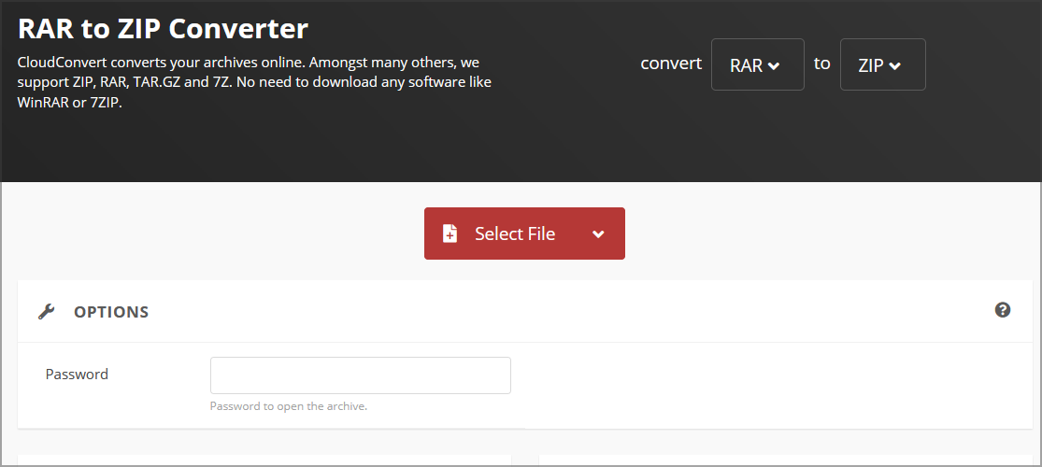Click the wrench icon beside OPTIONS
The width and height of the screenshot is (1042, 467).
46,312
